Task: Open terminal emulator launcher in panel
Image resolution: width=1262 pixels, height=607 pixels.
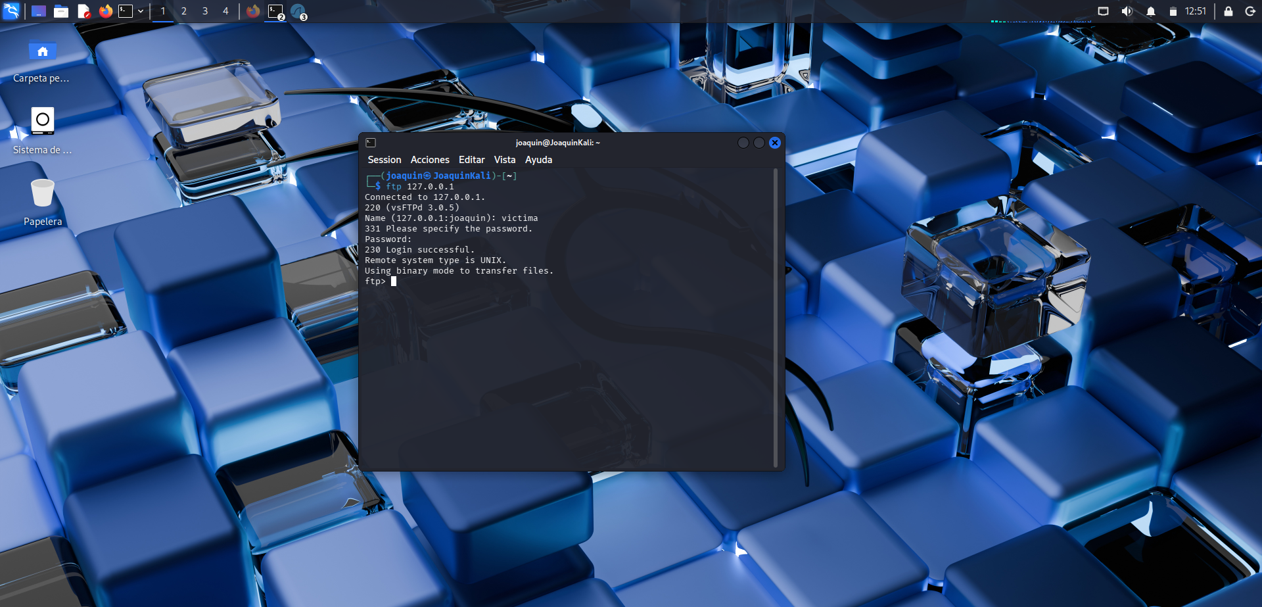Action: pos(126,11)
